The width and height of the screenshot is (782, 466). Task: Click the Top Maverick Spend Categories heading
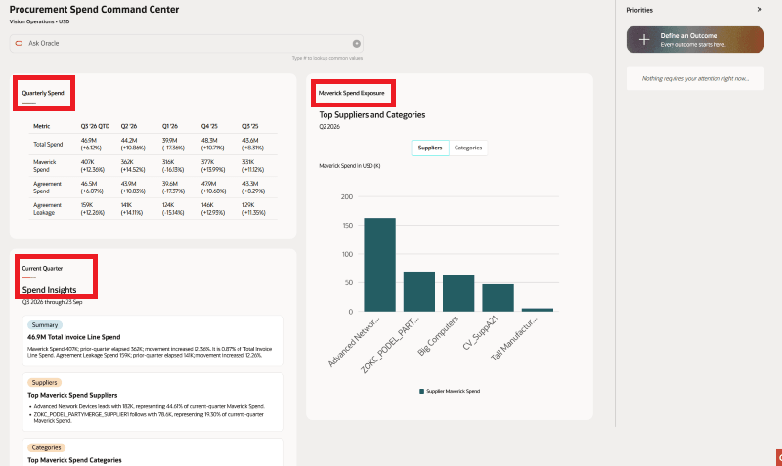[x=74, y=460]
